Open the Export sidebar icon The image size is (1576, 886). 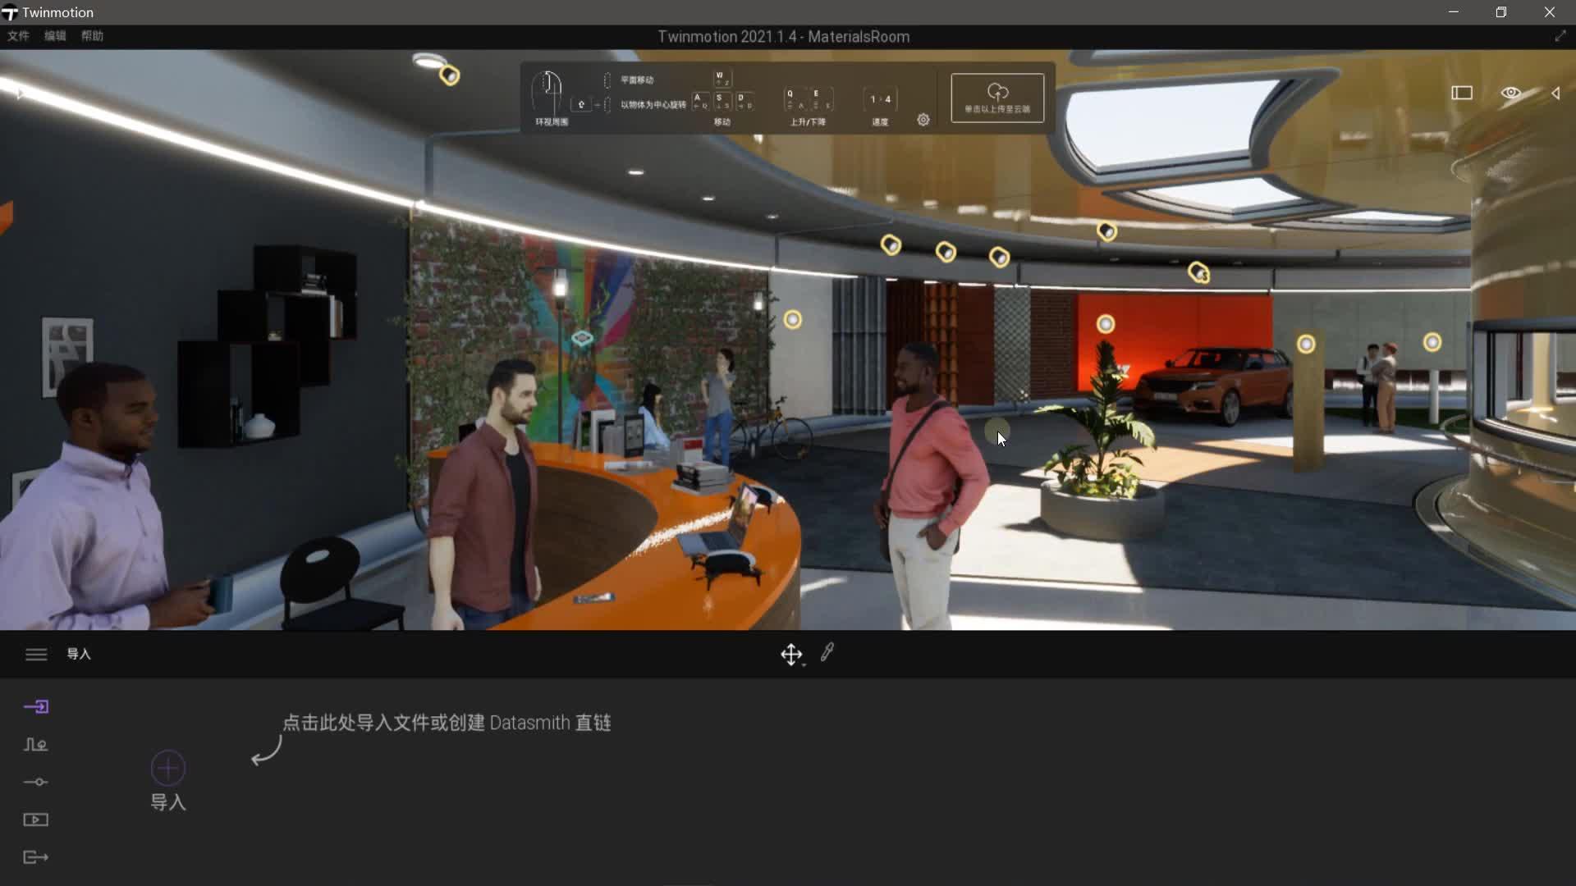click(36, 857)
